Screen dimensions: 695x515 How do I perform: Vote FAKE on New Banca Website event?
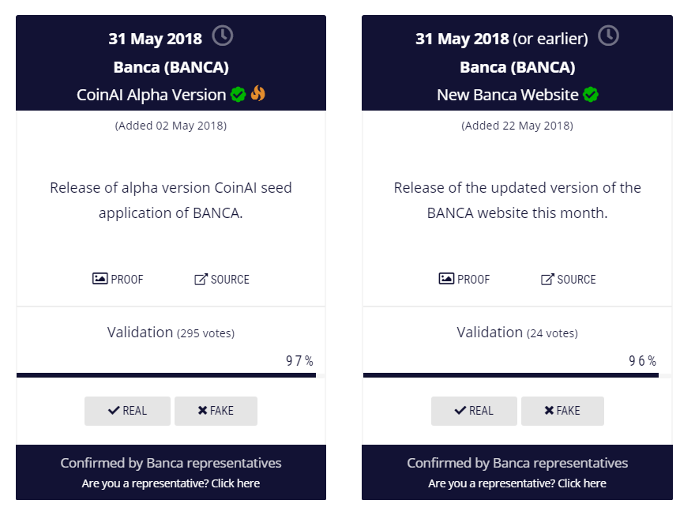pyautogui.click(x=562, y=411)
